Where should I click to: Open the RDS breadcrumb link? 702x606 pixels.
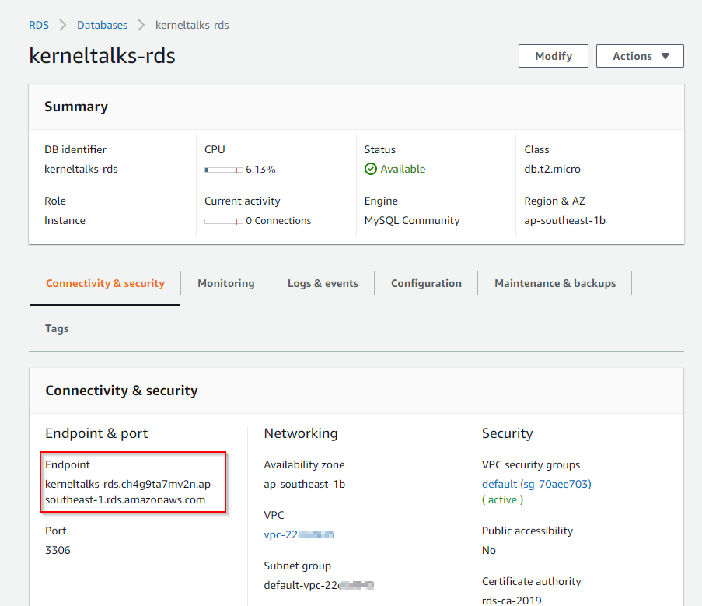point(39,25)
